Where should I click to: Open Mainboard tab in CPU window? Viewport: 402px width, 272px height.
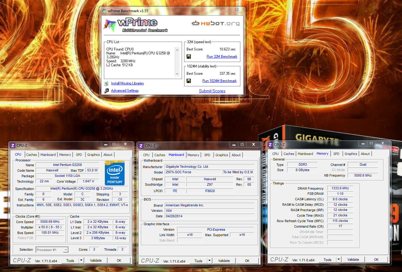click(x=48, y=155)
